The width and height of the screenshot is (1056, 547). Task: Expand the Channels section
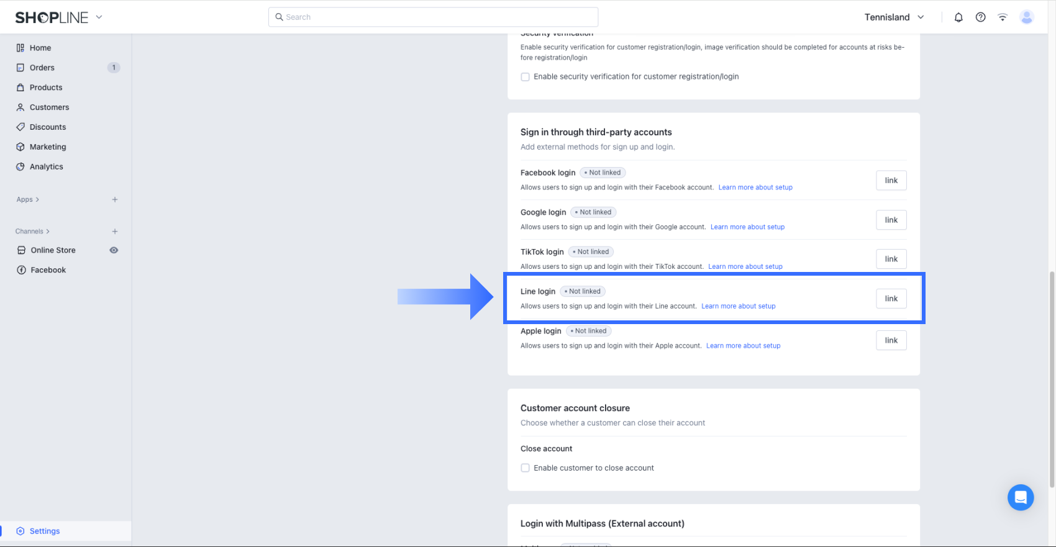click(32, 231)
